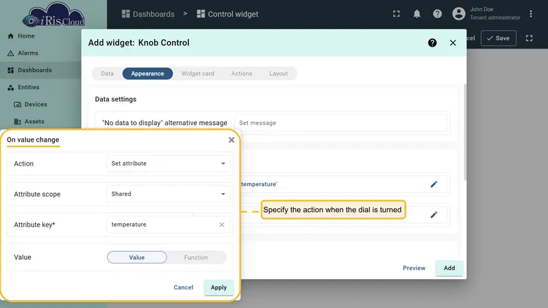
Task: Click the dialog vertical scrollbar
Action: pos(465,132)
